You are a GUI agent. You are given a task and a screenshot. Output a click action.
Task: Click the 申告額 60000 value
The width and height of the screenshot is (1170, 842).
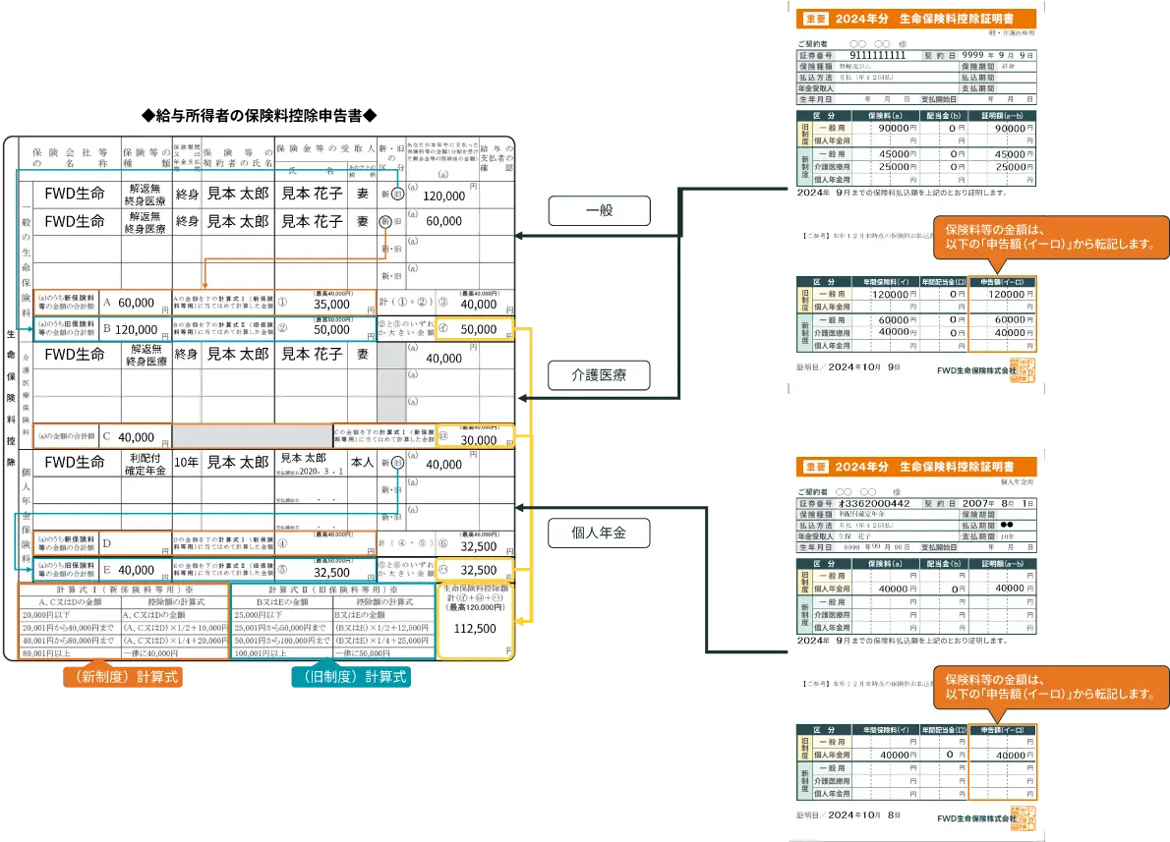(x=1011, y=320)
